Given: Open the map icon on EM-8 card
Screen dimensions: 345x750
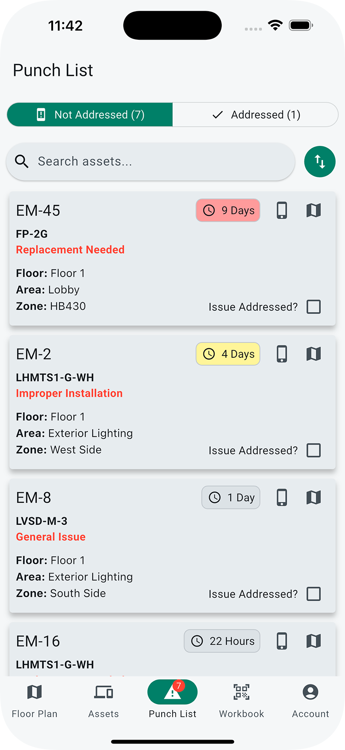Looking at the screenshot, I should tap(314, 498).
